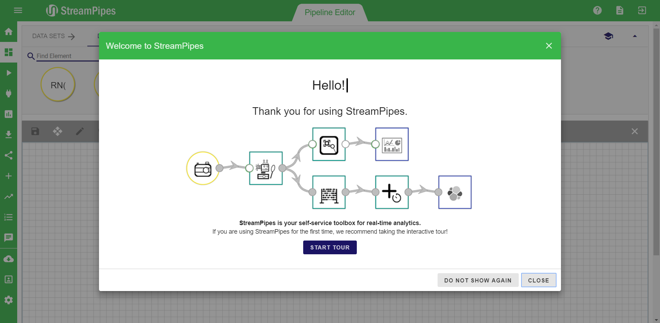
Task: Click the help question mark icon
Action: tap(597, 10)
